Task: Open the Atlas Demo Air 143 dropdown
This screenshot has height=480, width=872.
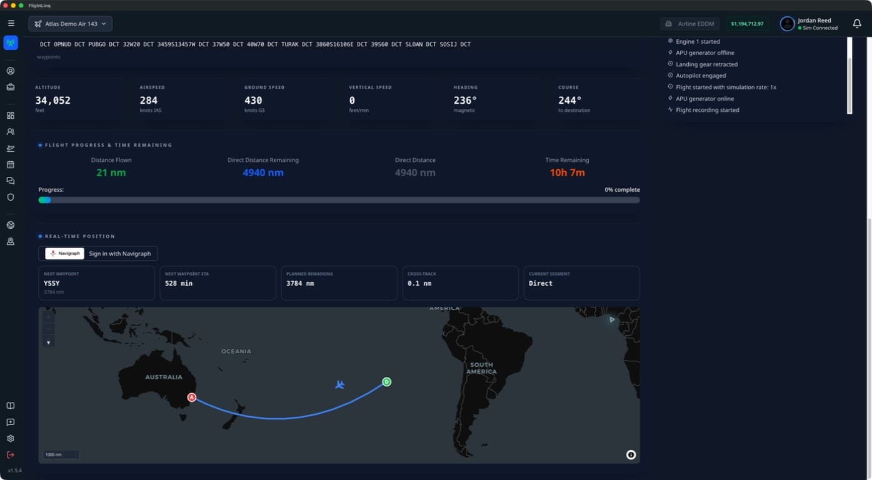Action: (x=71, y=24)
